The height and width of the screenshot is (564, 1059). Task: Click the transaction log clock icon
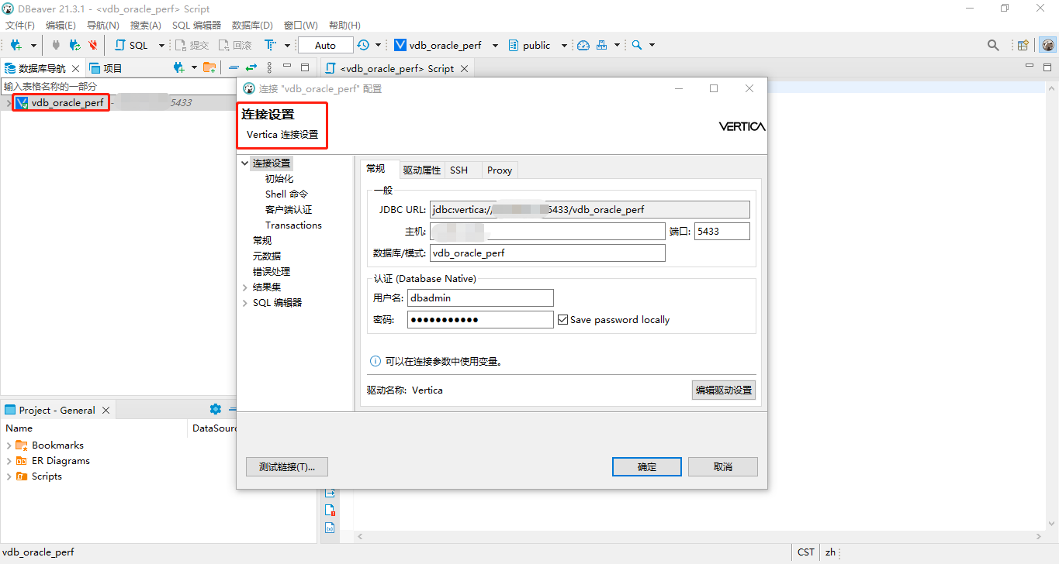tap(364, 45)
